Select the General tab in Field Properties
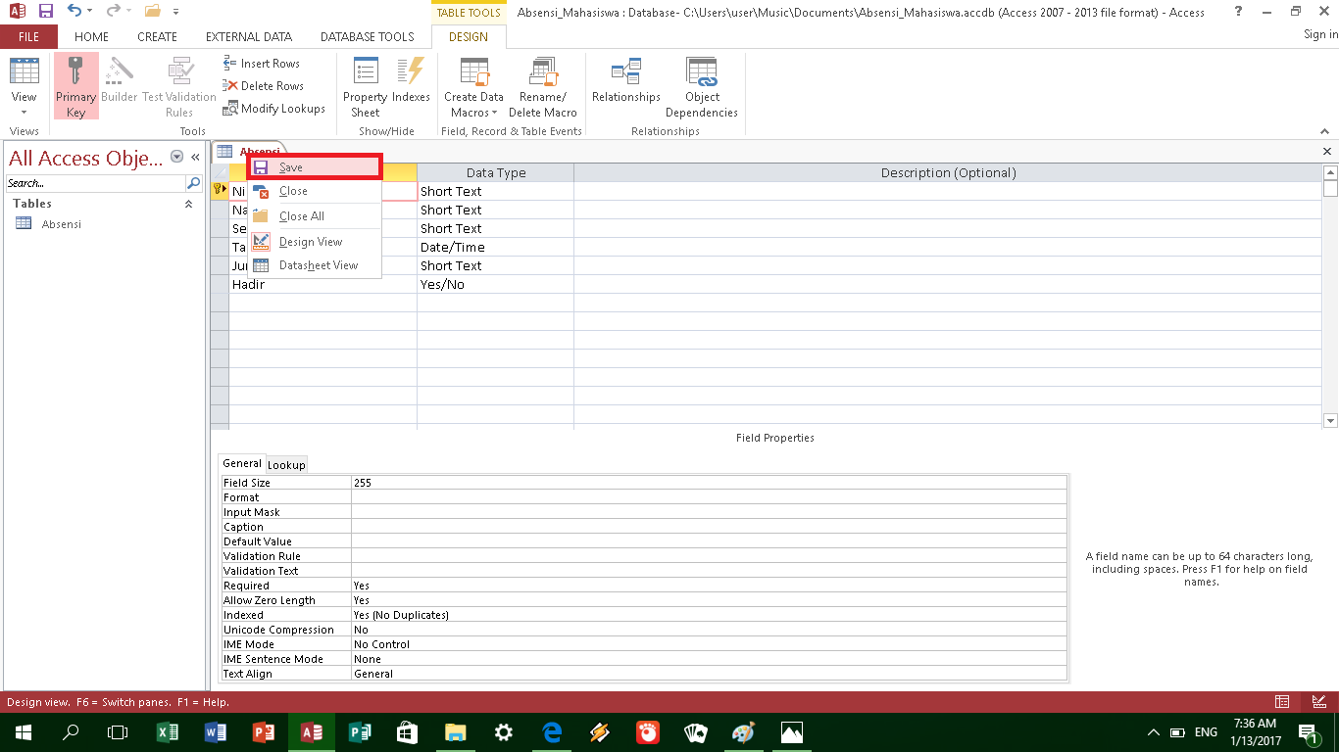1339x752 pixels. click(x=242, y=463)
